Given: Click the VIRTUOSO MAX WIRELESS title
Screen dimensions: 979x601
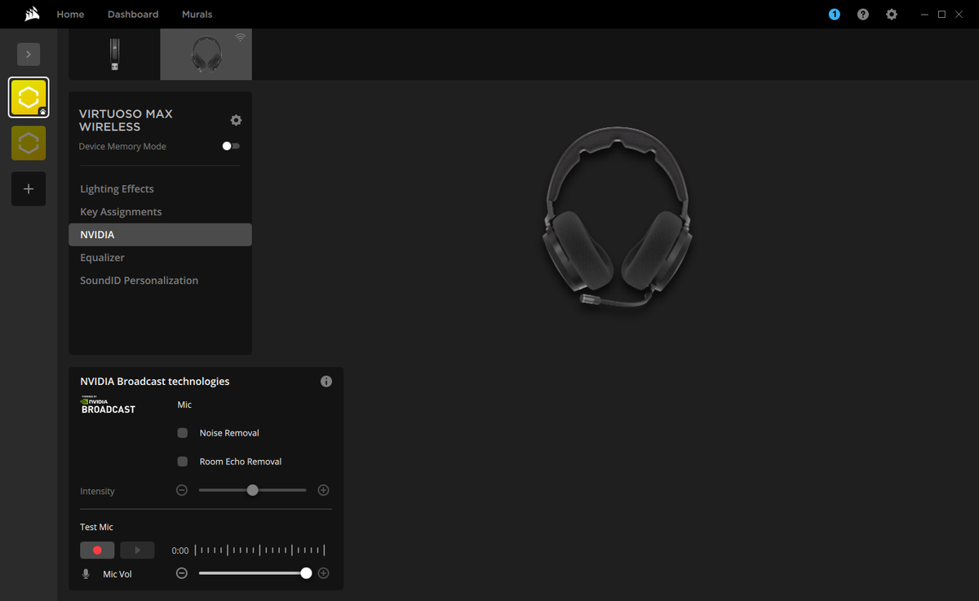Looking at the screenshot, I should 126,121.
